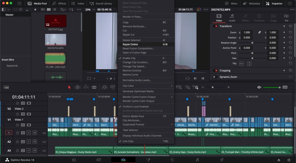Viewport: 296px width, 163px height.
Task: Adjust the green volume level slider
Action: [272, 87]
